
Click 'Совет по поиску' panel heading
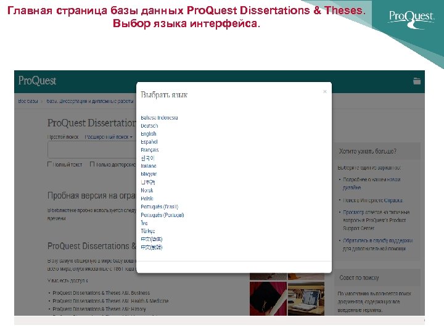click(x=359, y=277)
